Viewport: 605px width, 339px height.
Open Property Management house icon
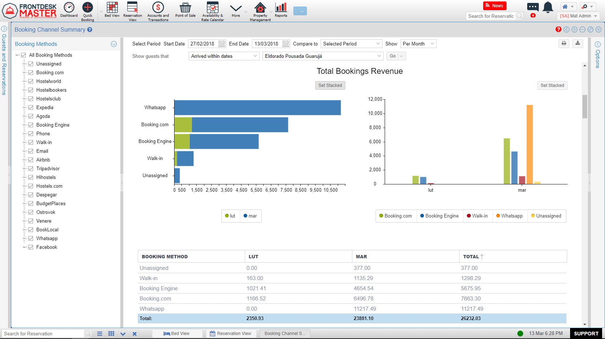[x=260, y=7]
